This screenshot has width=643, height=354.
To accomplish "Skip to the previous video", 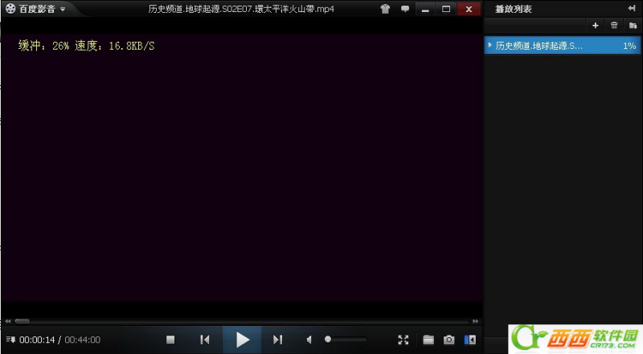I will [205, 340].
